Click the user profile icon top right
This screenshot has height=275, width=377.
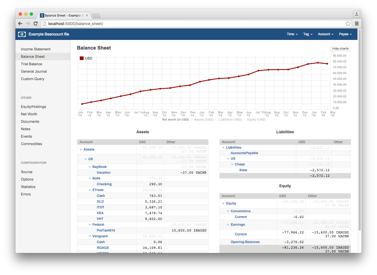click(x=356, y=14)
